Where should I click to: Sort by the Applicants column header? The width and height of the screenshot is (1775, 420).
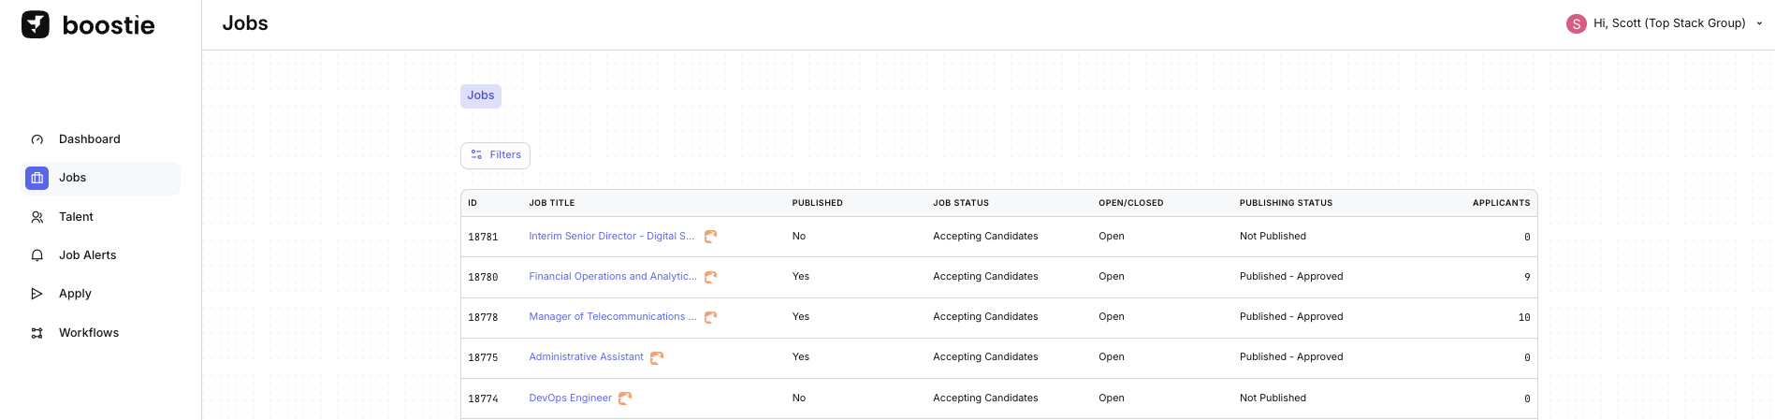tap(1501, 203)
